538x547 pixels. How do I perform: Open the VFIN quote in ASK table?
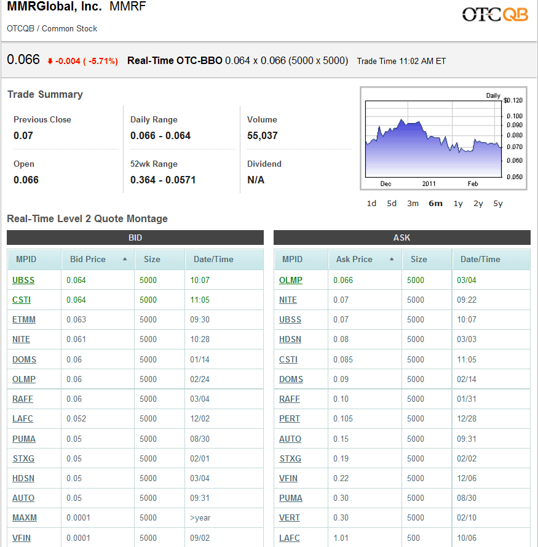click(288, 478)
